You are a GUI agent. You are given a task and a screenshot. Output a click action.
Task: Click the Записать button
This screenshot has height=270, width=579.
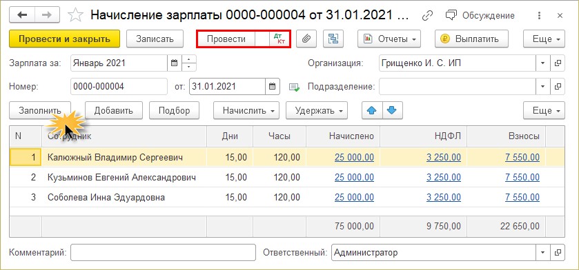point(155,39)
